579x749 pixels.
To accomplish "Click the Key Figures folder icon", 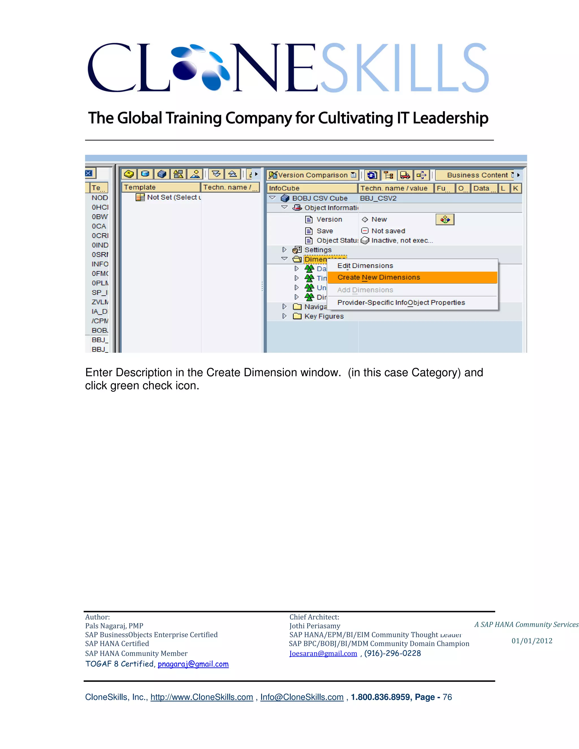I will click(297, 316).
